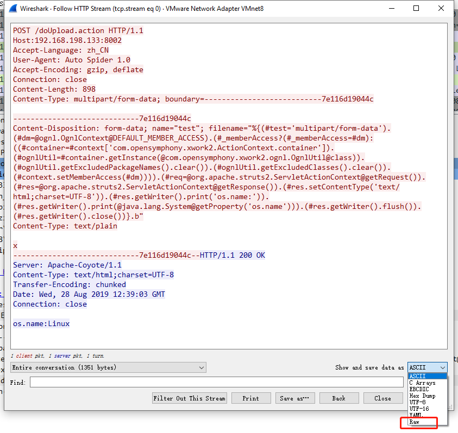The width and height of the screenshot is (458, 433).
Task: Select EBCDIC from the format list
Action: [x=428, y=389]
